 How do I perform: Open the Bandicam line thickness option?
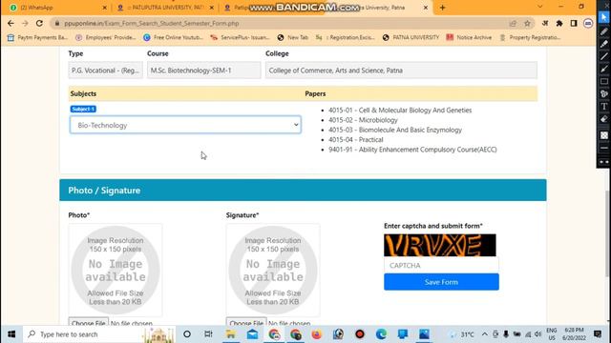point(604,149)
